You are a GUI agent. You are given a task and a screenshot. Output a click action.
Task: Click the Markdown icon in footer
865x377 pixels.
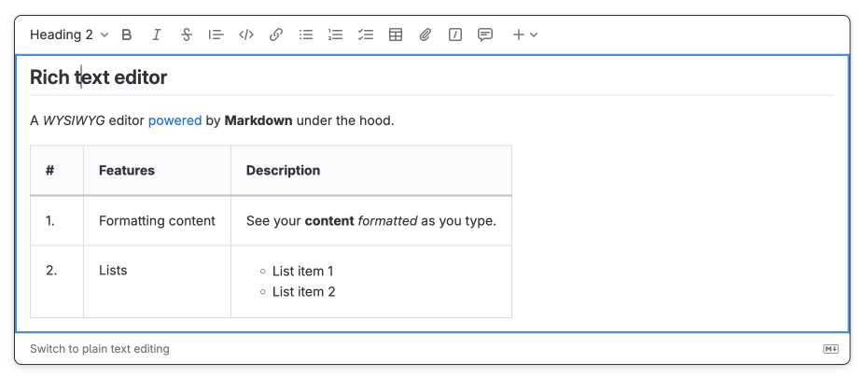[830, 349]
